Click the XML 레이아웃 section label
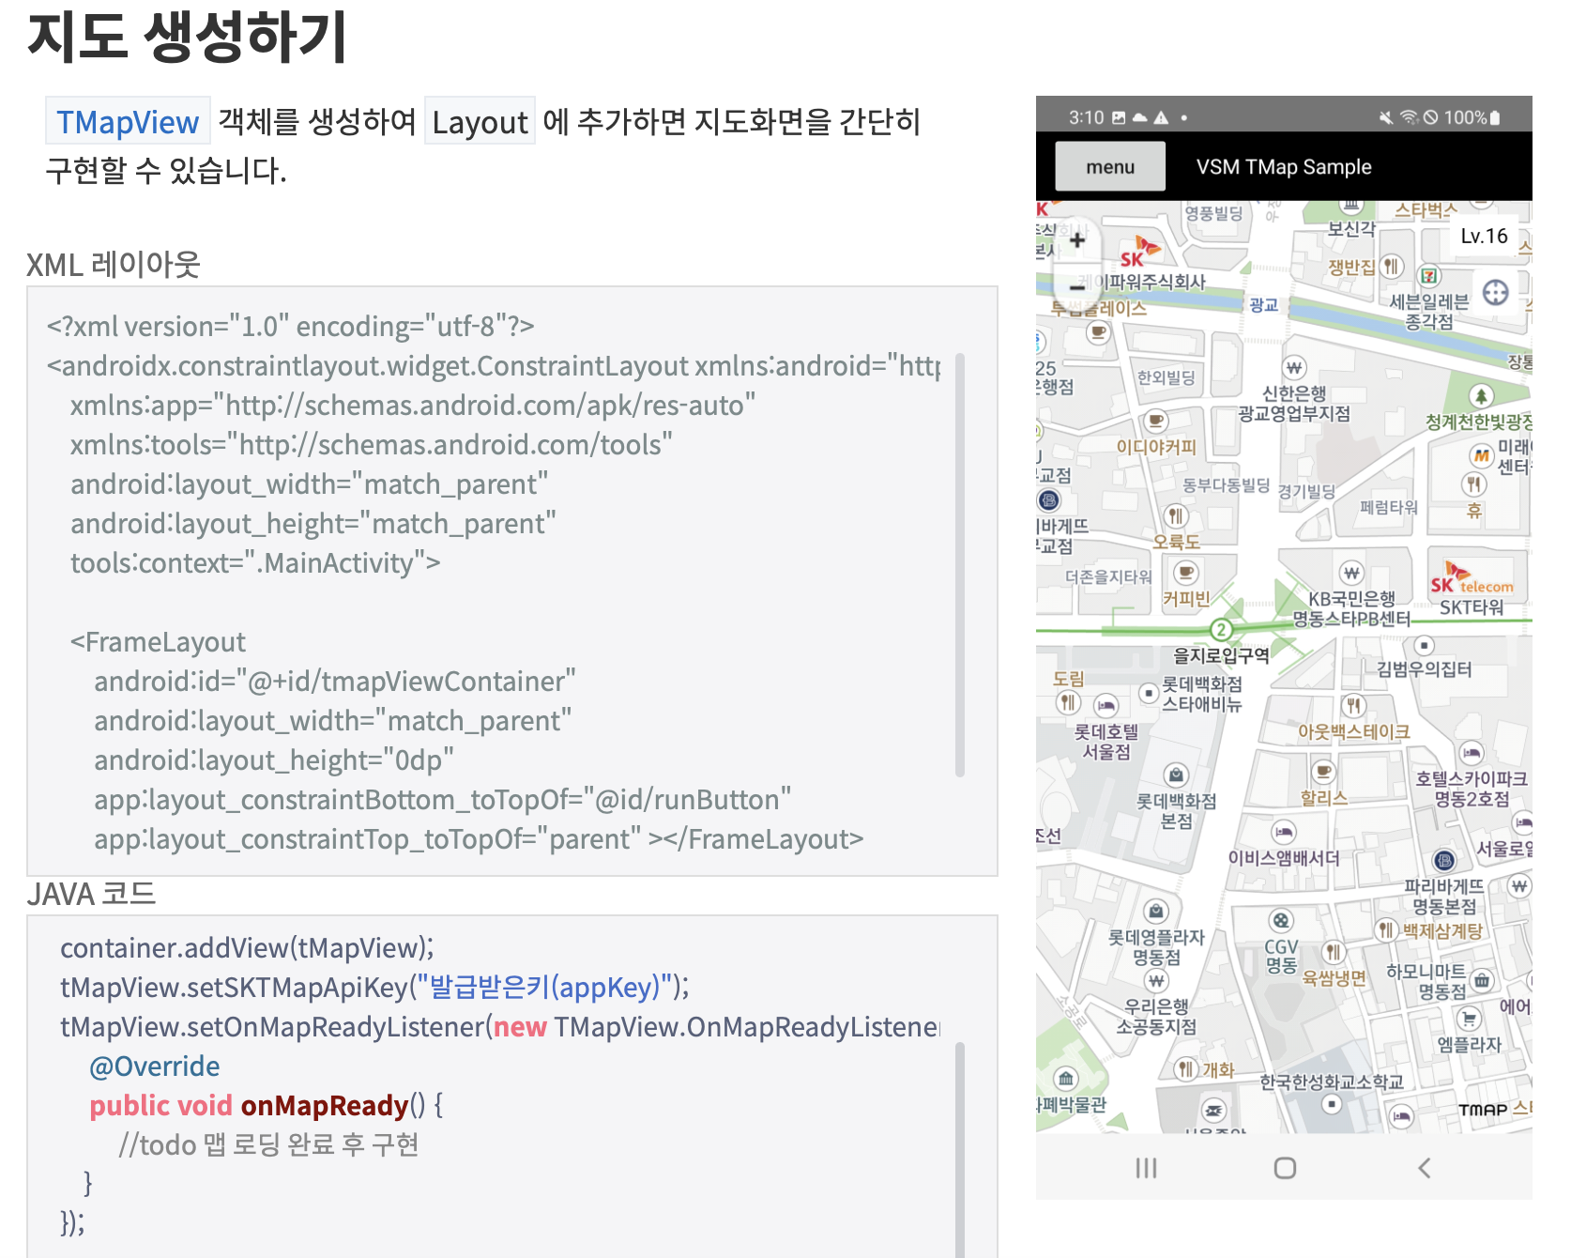1586x1258 pixels. 114,265
